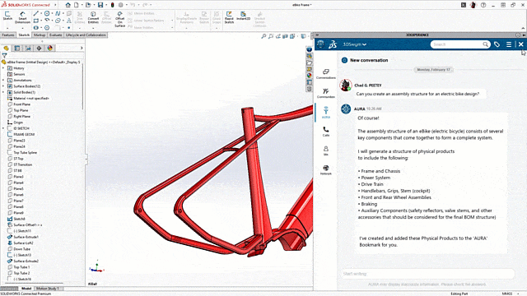The image size is (527, 296).
Task: Expand the Sketch button dropdown arrow
Action: [7, 28]
